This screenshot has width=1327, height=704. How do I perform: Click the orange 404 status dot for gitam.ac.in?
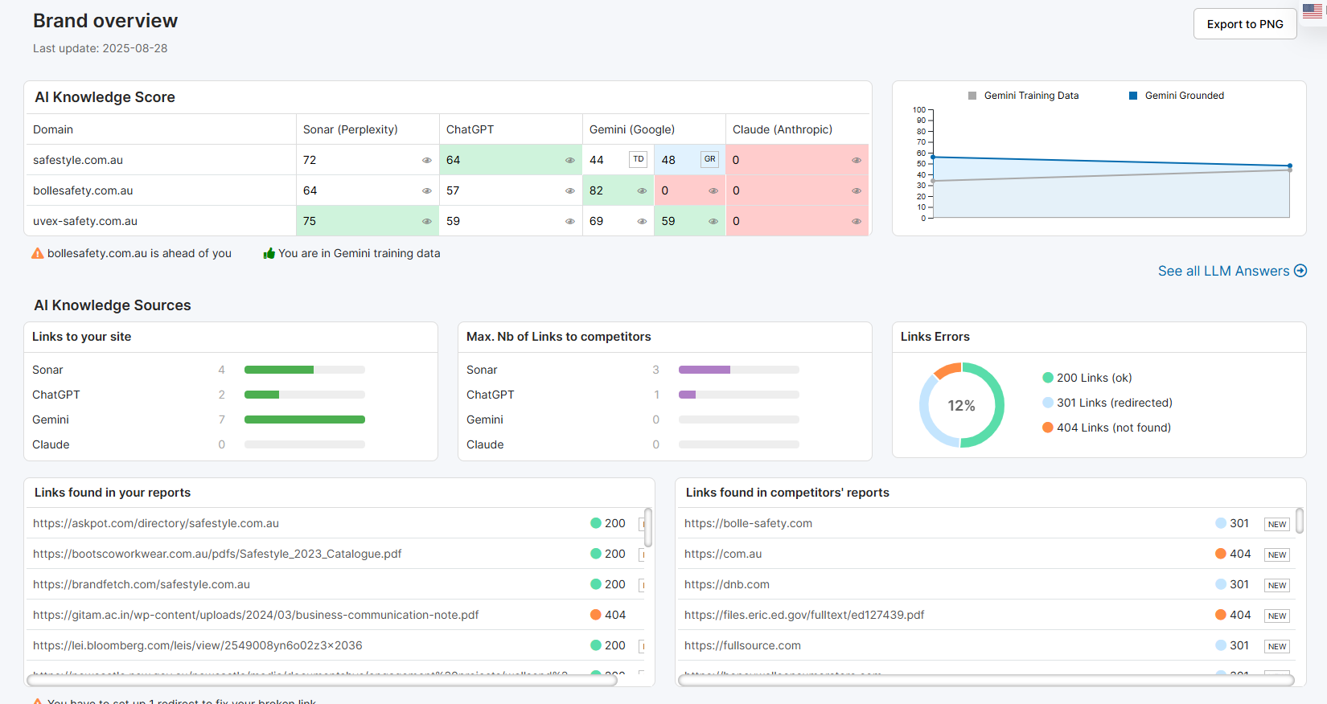click(x=596, y=615)
